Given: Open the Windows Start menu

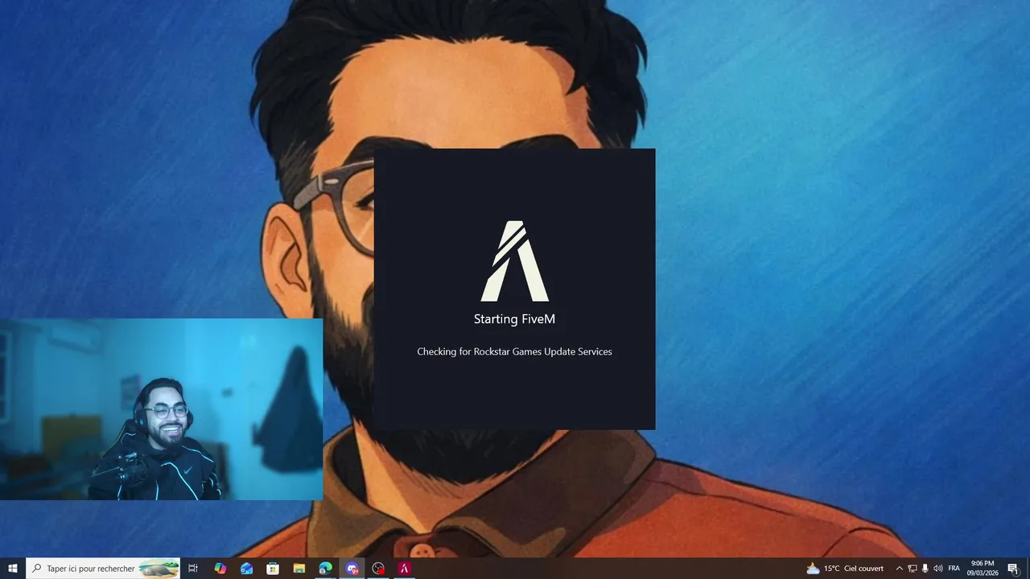Looking at the screenshot, I should coord(13,569).
